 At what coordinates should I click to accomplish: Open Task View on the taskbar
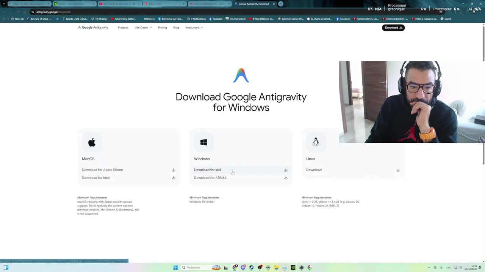point(226,267)
